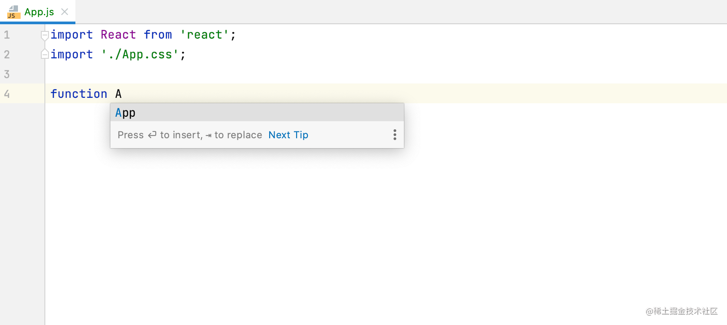Click line number 3 in the gutter
This screenshot has height=325, width=727.
[7, 74]
